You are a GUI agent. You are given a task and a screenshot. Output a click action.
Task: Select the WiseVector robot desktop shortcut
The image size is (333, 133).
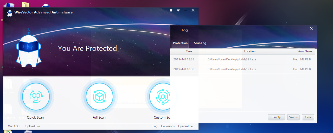tap(46, 5)
